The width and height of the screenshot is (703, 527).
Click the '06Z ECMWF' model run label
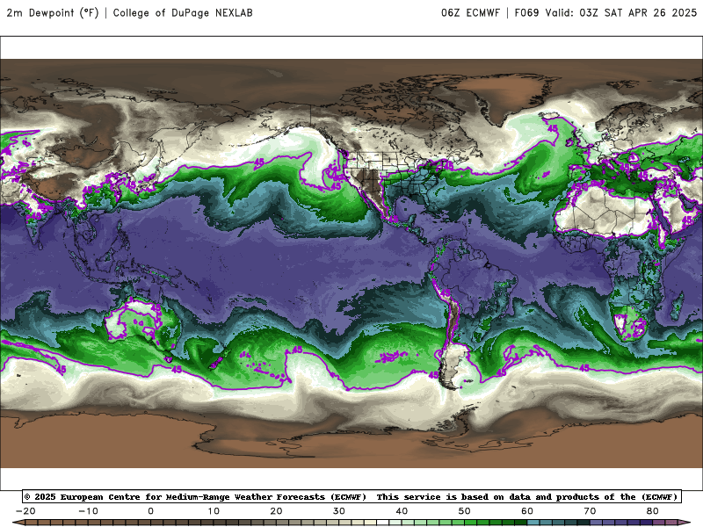click(470, 13)
